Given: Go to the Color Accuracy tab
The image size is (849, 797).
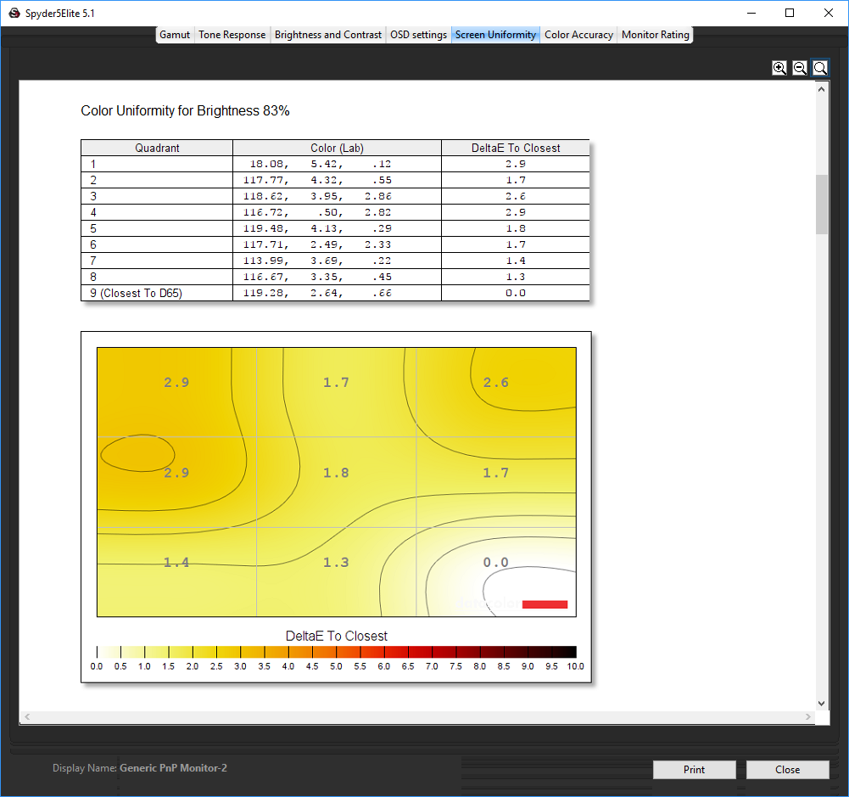Looking at the screenshot, I should tap(578, 35).
